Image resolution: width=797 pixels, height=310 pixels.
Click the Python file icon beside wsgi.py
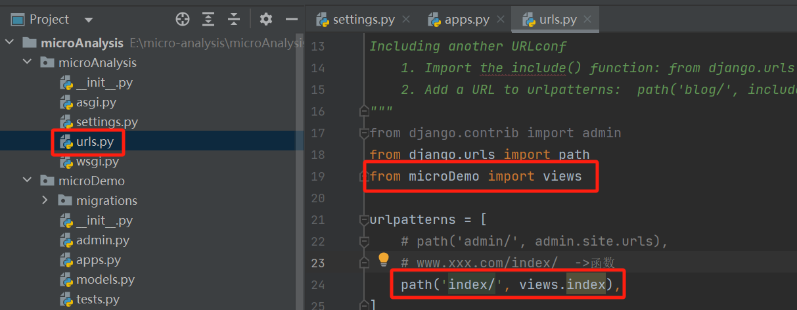coord(66,161)
